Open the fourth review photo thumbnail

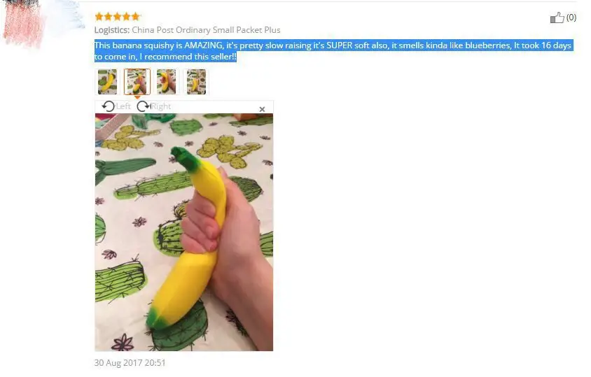coord(196,81)
